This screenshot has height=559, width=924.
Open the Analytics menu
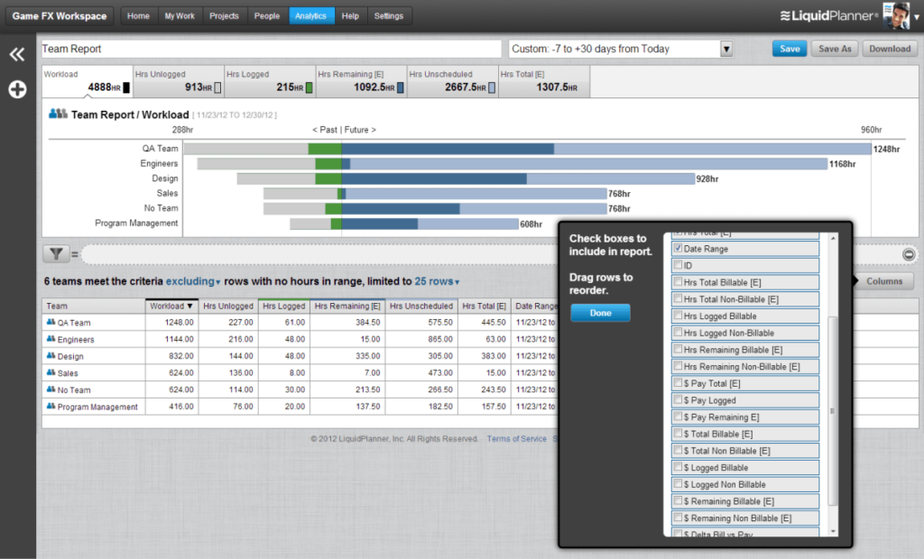pos(311,16)
